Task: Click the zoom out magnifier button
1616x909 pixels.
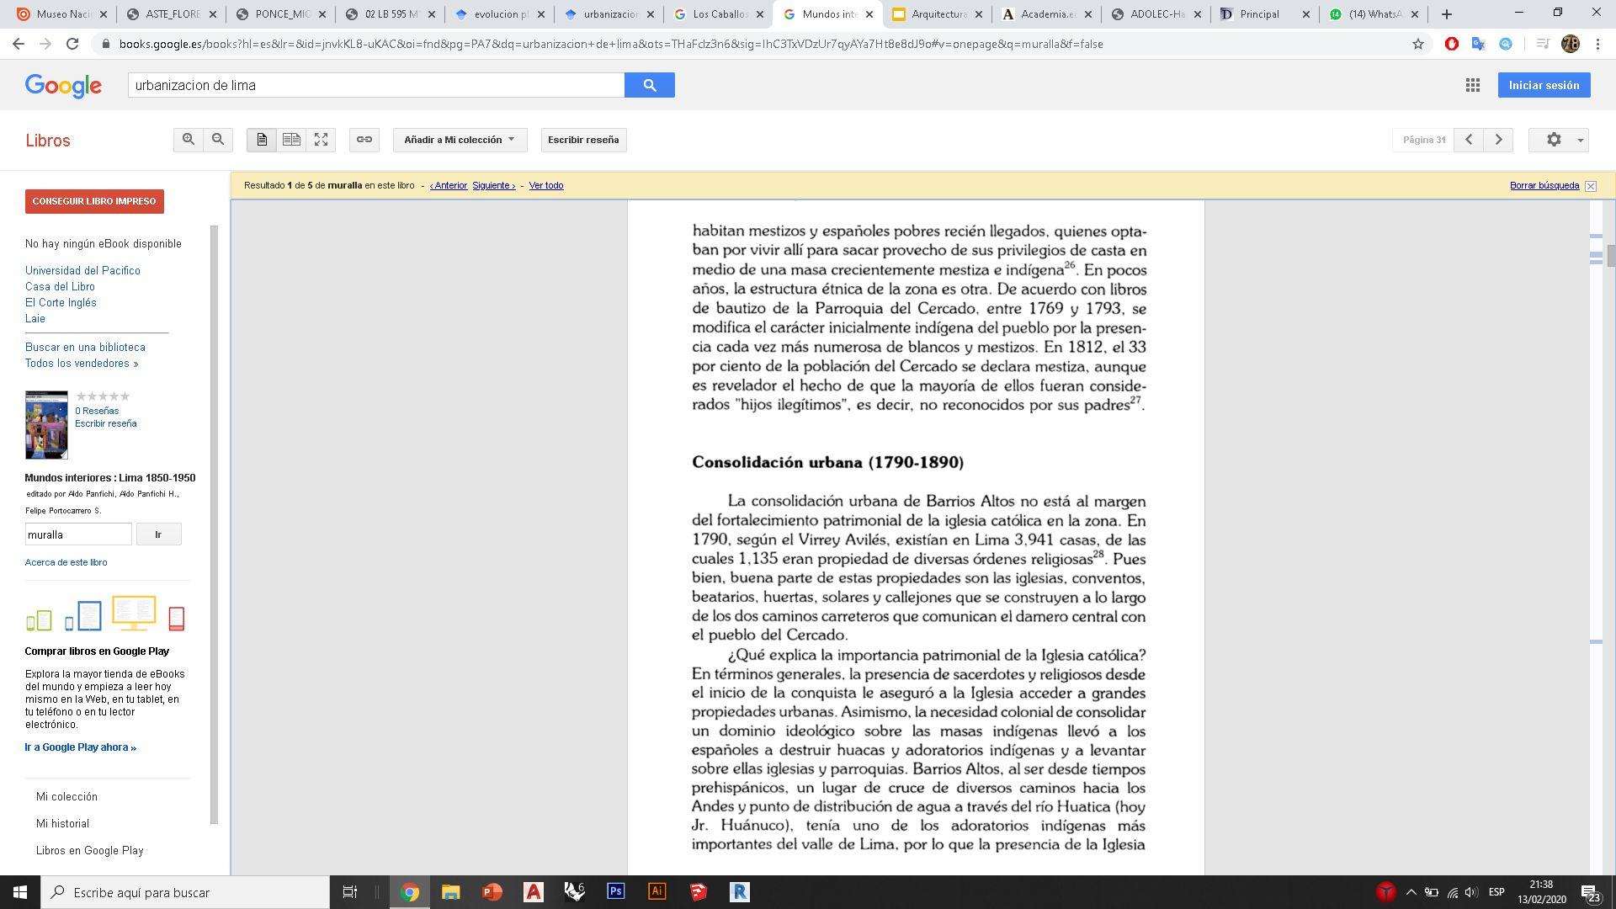Action: [x=218, y=140]
